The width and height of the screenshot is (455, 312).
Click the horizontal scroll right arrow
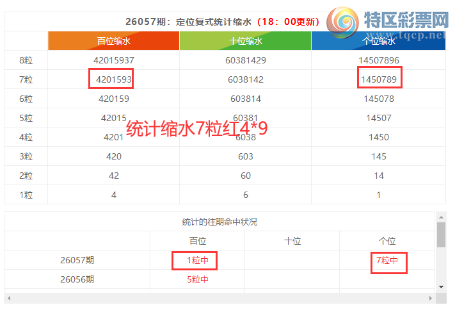click(x=430, y=298)
